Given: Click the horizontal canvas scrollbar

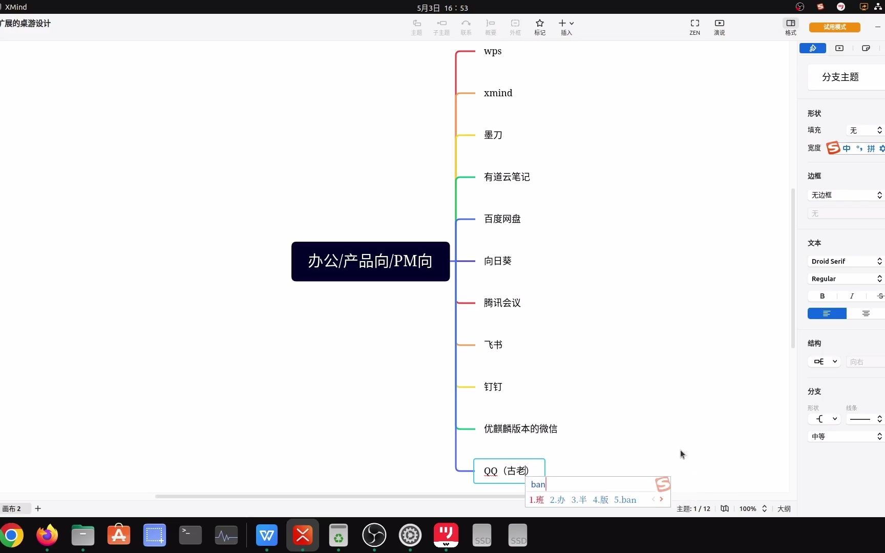Looking at the screenshot, I should tap(341, 496).
